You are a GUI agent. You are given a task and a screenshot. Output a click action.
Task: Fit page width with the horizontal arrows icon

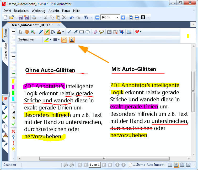click(x=137, y=17)
